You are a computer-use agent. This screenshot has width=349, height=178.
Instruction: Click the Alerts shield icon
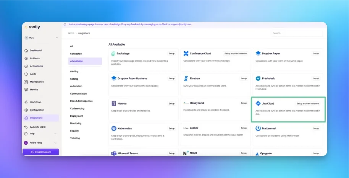click(x=26, y=74)
